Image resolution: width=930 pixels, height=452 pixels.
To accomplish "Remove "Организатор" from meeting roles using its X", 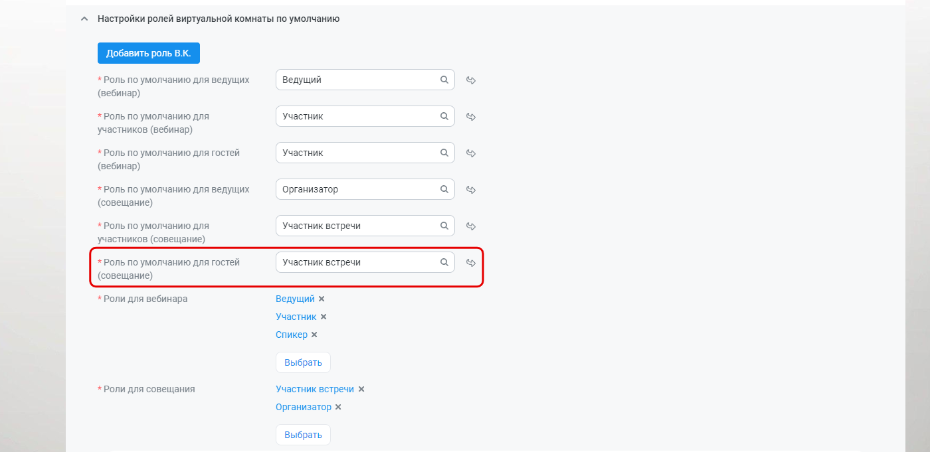I will [x=338, y=407].
